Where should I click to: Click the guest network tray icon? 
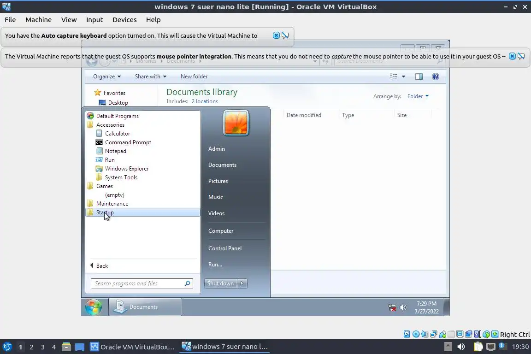click(392, 307)
